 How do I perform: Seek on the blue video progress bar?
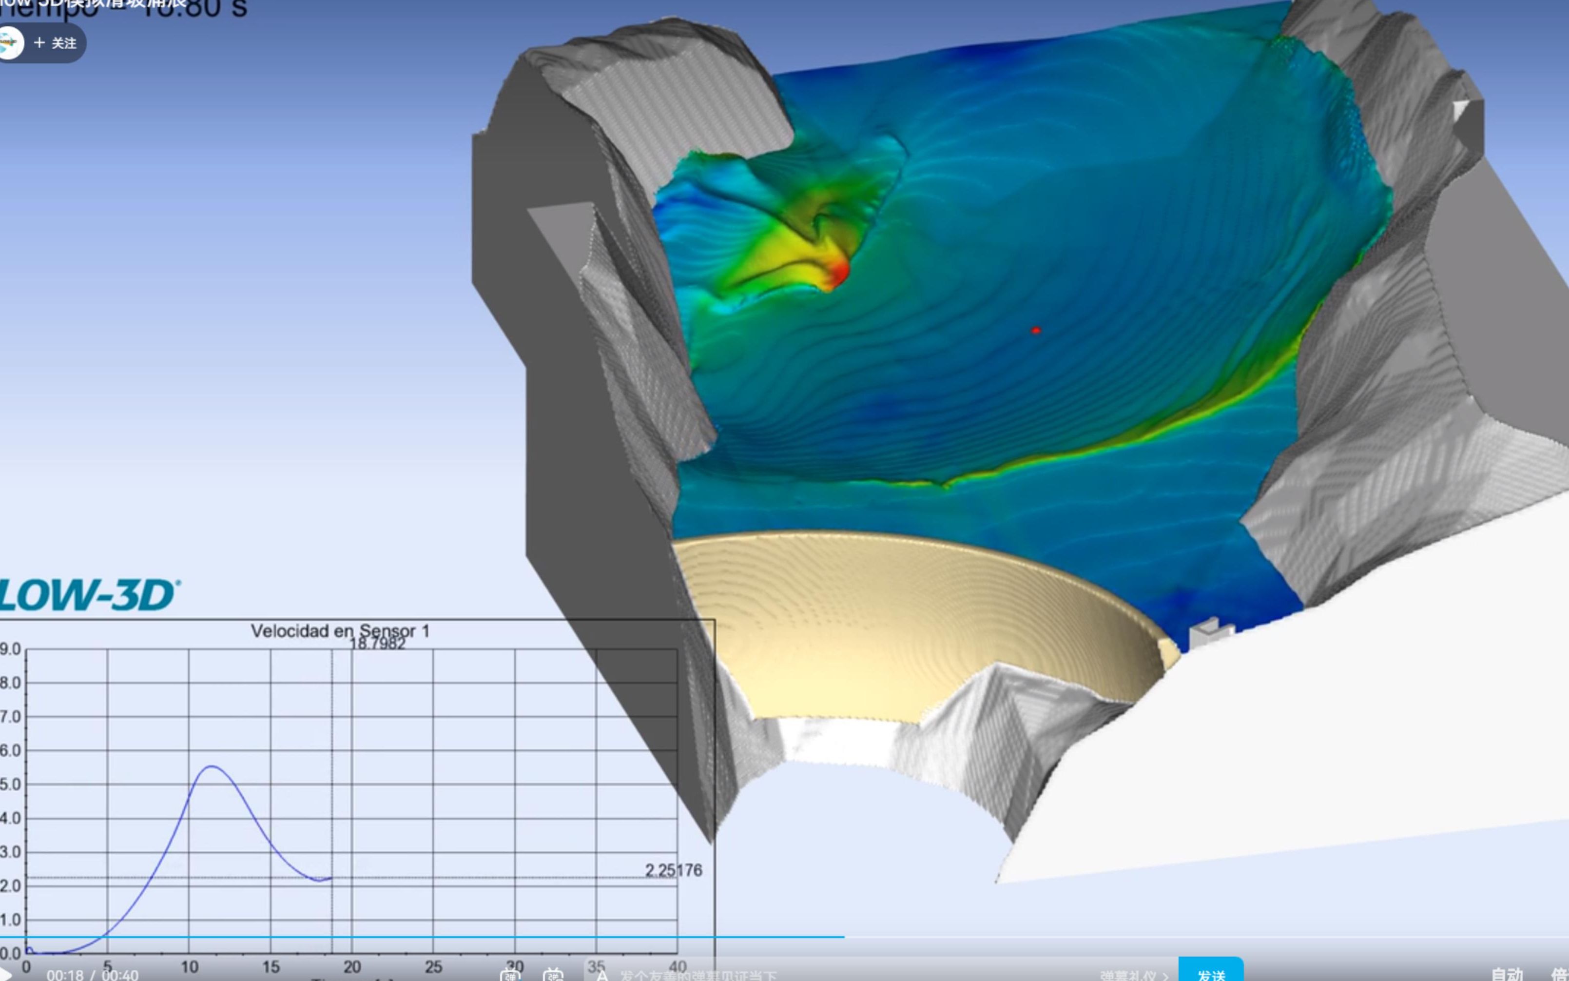(x=422, y=937)
